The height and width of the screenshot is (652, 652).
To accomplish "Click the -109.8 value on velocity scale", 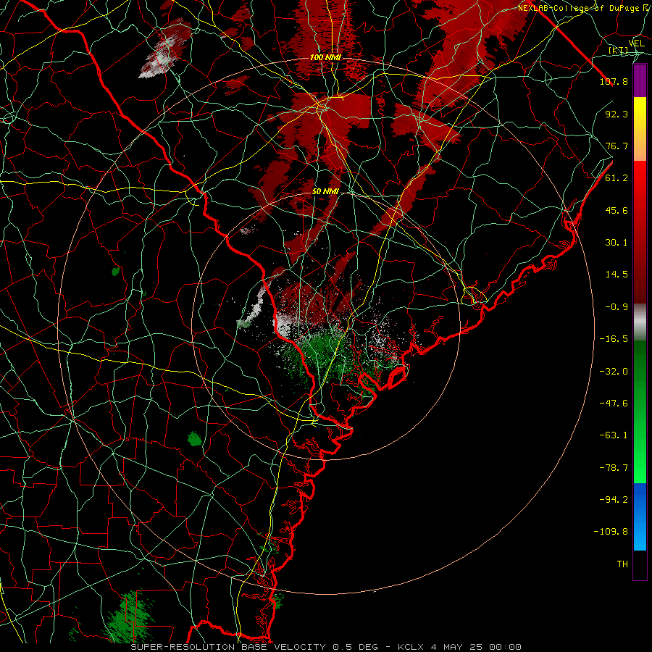I will point(611,532).
